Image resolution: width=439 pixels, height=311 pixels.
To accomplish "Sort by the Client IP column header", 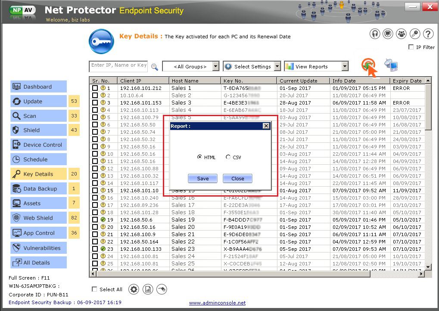I will click(x=143, y=80).
